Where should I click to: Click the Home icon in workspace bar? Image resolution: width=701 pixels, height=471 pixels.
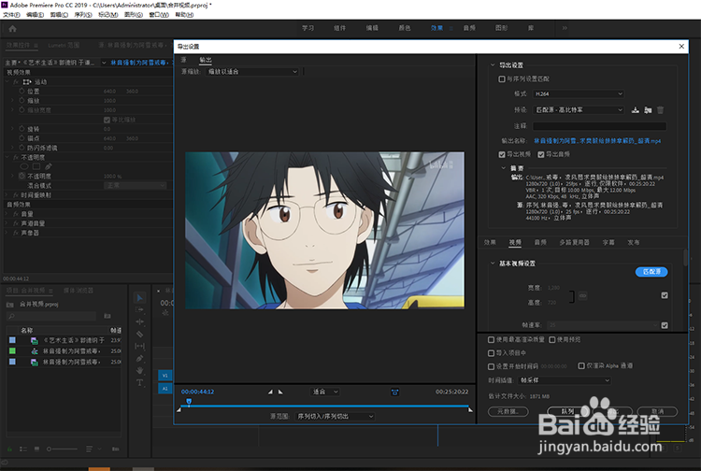point(12,29)
